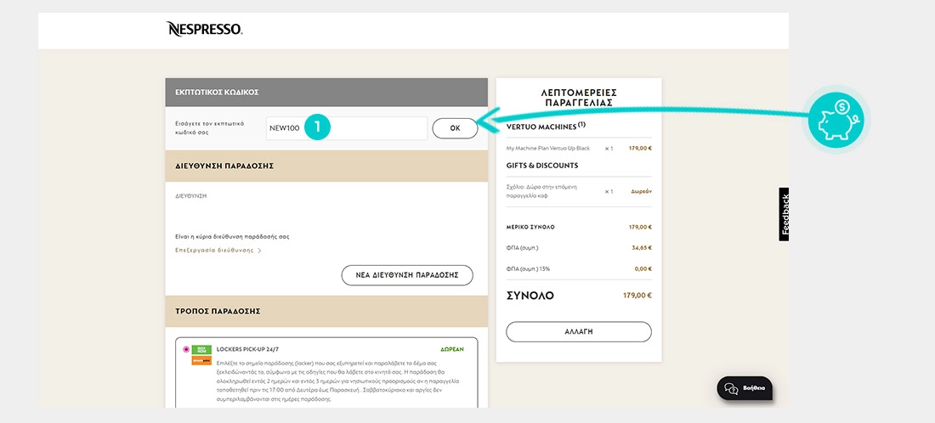Viewport: 935px width, 423px height.
Task: Click the GIFTS & DISCOUNTS heading
Action: 542,166
